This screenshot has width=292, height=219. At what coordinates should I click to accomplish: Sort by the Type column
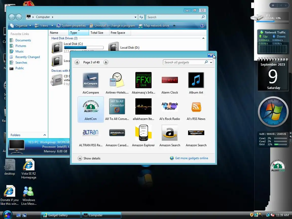79,33
